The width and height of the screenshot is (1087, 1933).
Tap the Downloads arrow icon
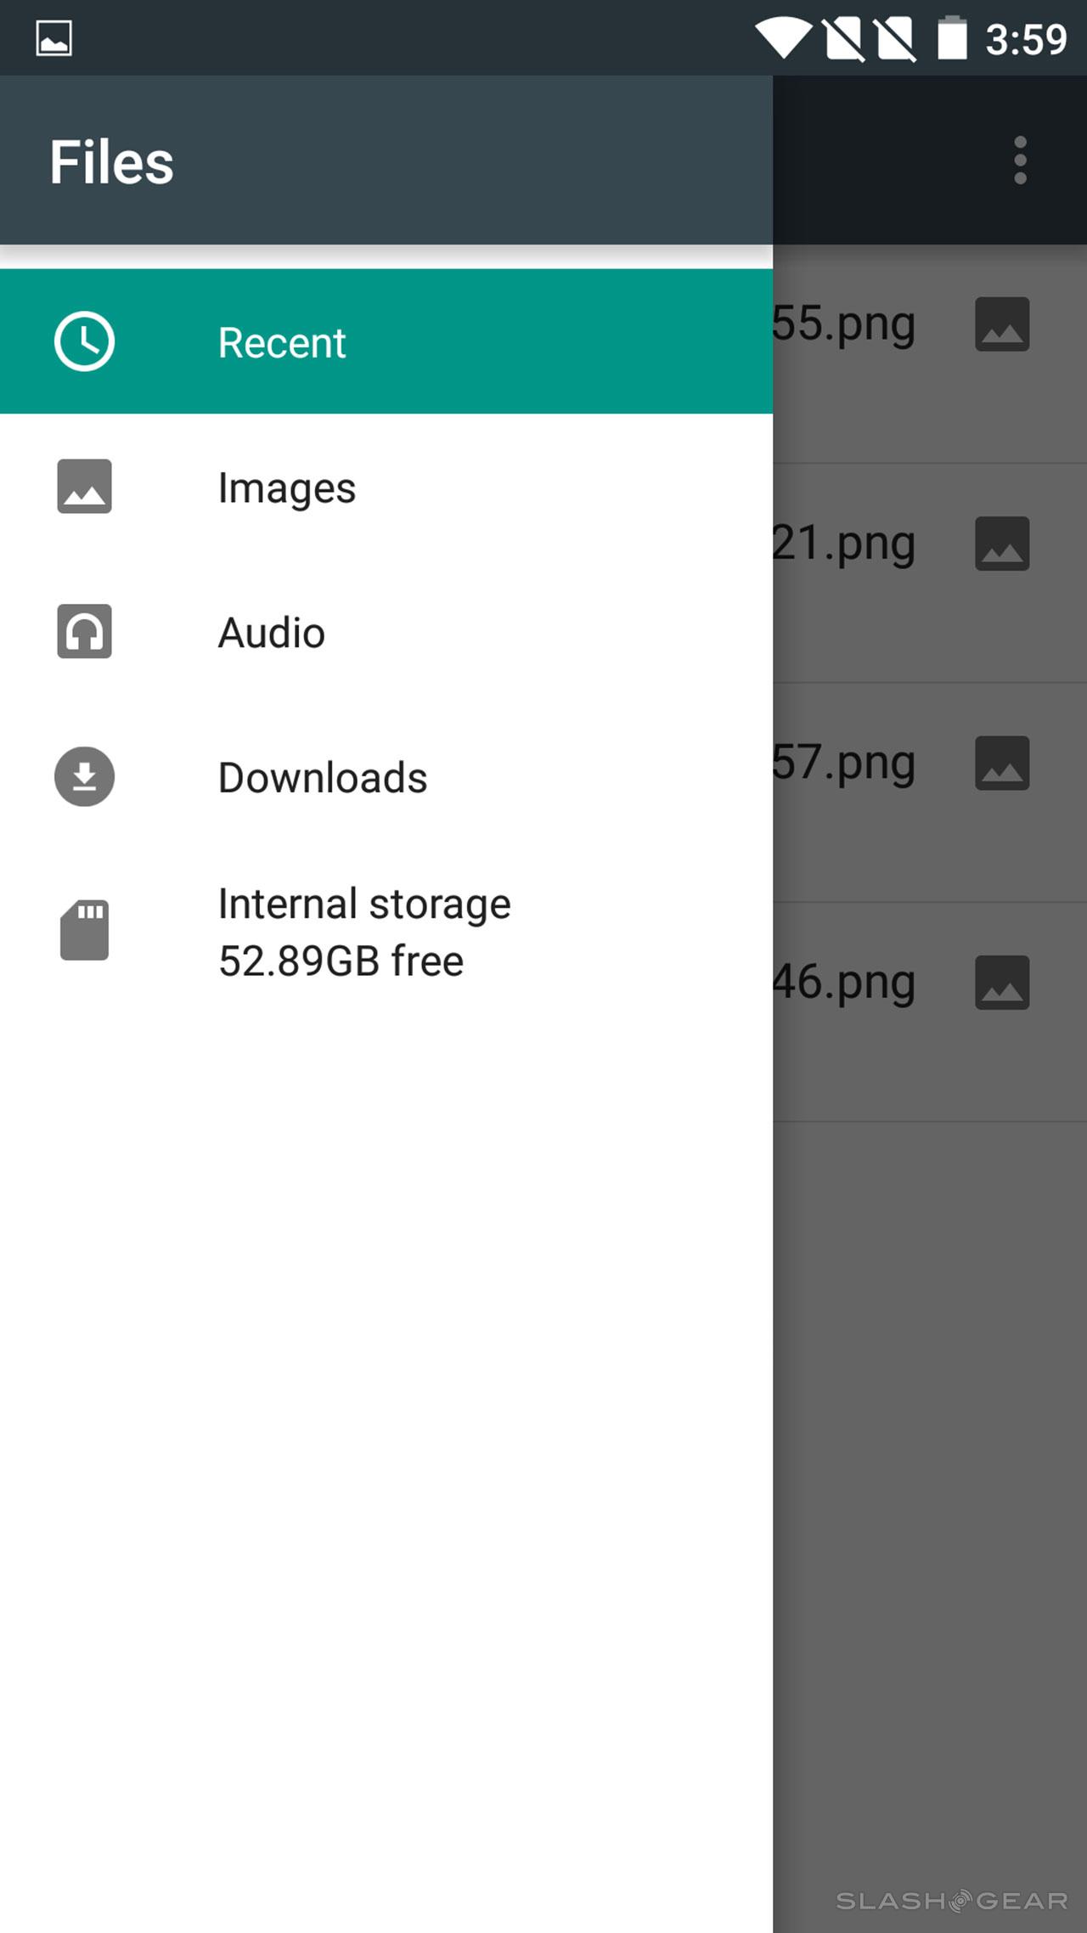pyautogui.click(x=84, y=776)
